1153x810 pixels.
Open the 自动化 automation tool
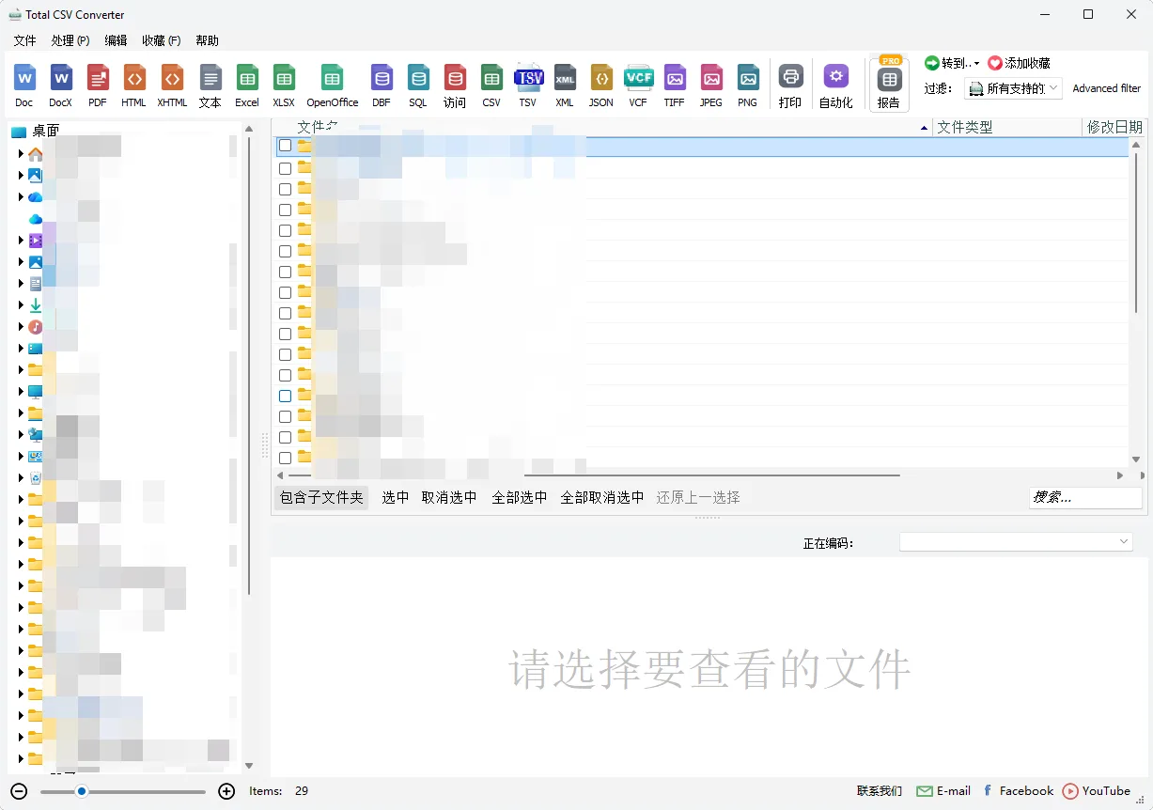click(x=836, y=86)
